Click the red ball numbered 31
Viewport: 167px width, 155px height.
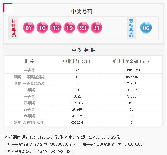96,28
